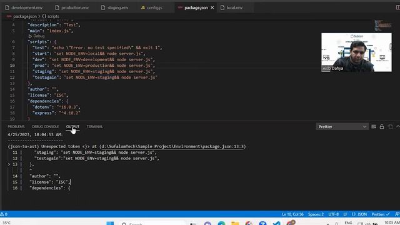The width and height of the screenshot is (400, 225).
Task: Click the "main": "index.js" line
Action: coord(51,31)
